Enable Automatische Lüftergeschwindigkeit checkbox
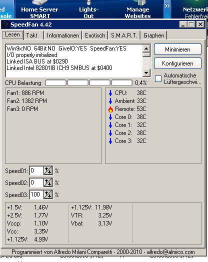This screenshot has width=208, height=262. pyautogui.click(x=158, y=78)
